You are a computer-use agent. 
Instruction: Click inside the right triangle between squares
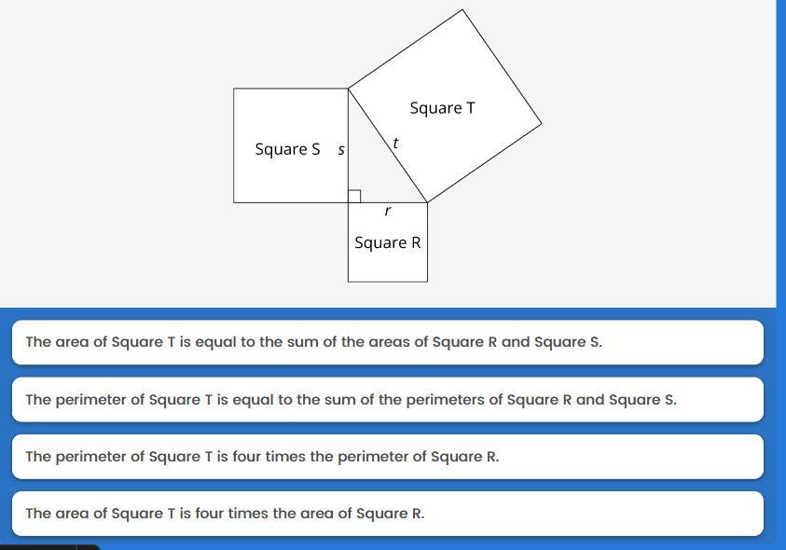371,171
